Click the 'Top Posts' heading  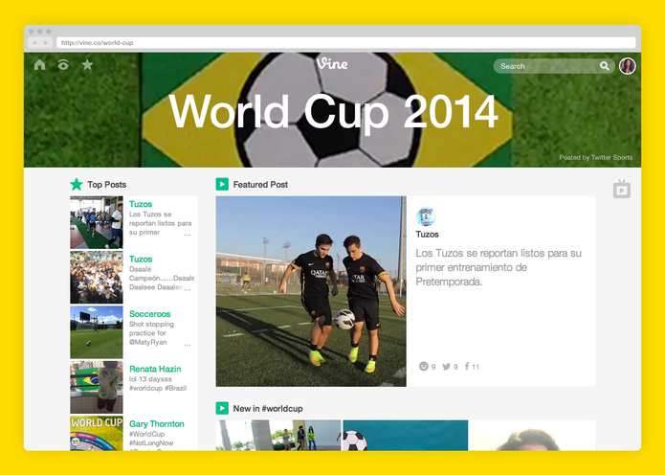click(107, 185)
